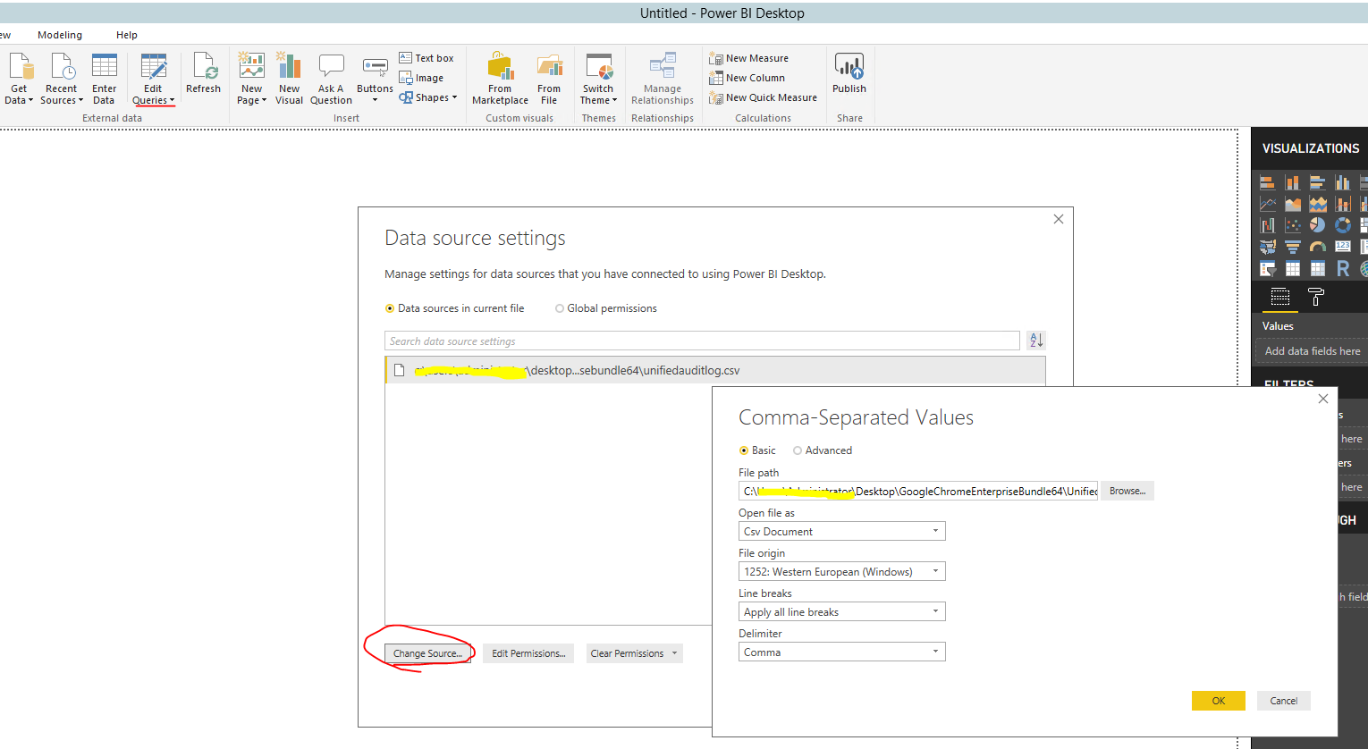This screenshot has height=749, width=1368.
Task: Import a custom visual From File
Action: (x=549, y=79)
